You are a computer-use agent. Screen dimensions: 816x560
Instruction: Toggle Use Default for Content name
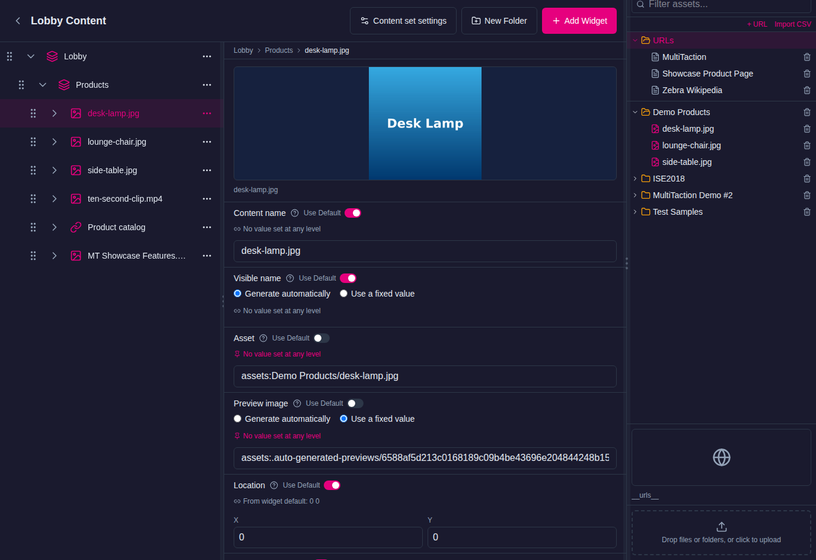(353, 213)
